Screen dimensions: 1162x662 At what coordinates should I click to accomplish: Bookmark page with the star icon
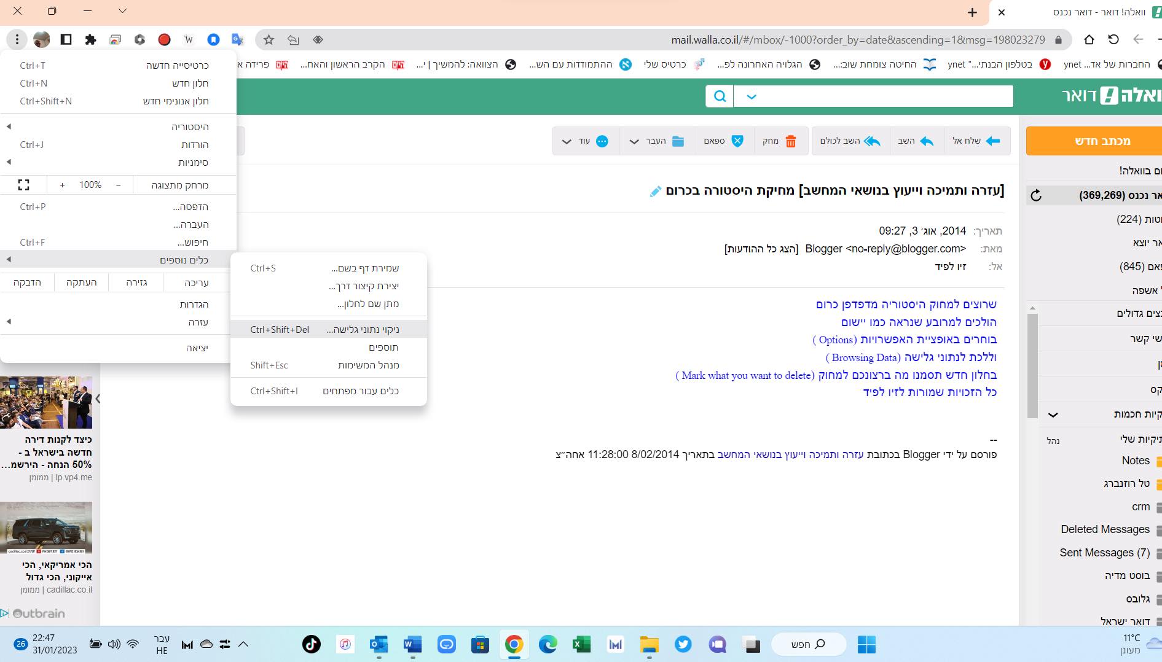[x=269, y=40]
